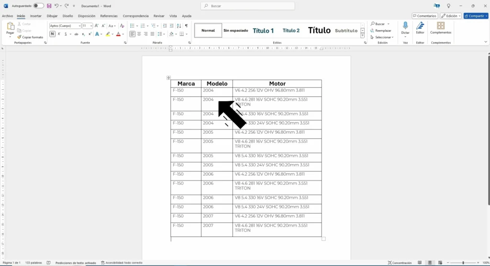Switch to Concentración focus mode
The width and height of the screenshot is (490, 266).
coord(400,263)
